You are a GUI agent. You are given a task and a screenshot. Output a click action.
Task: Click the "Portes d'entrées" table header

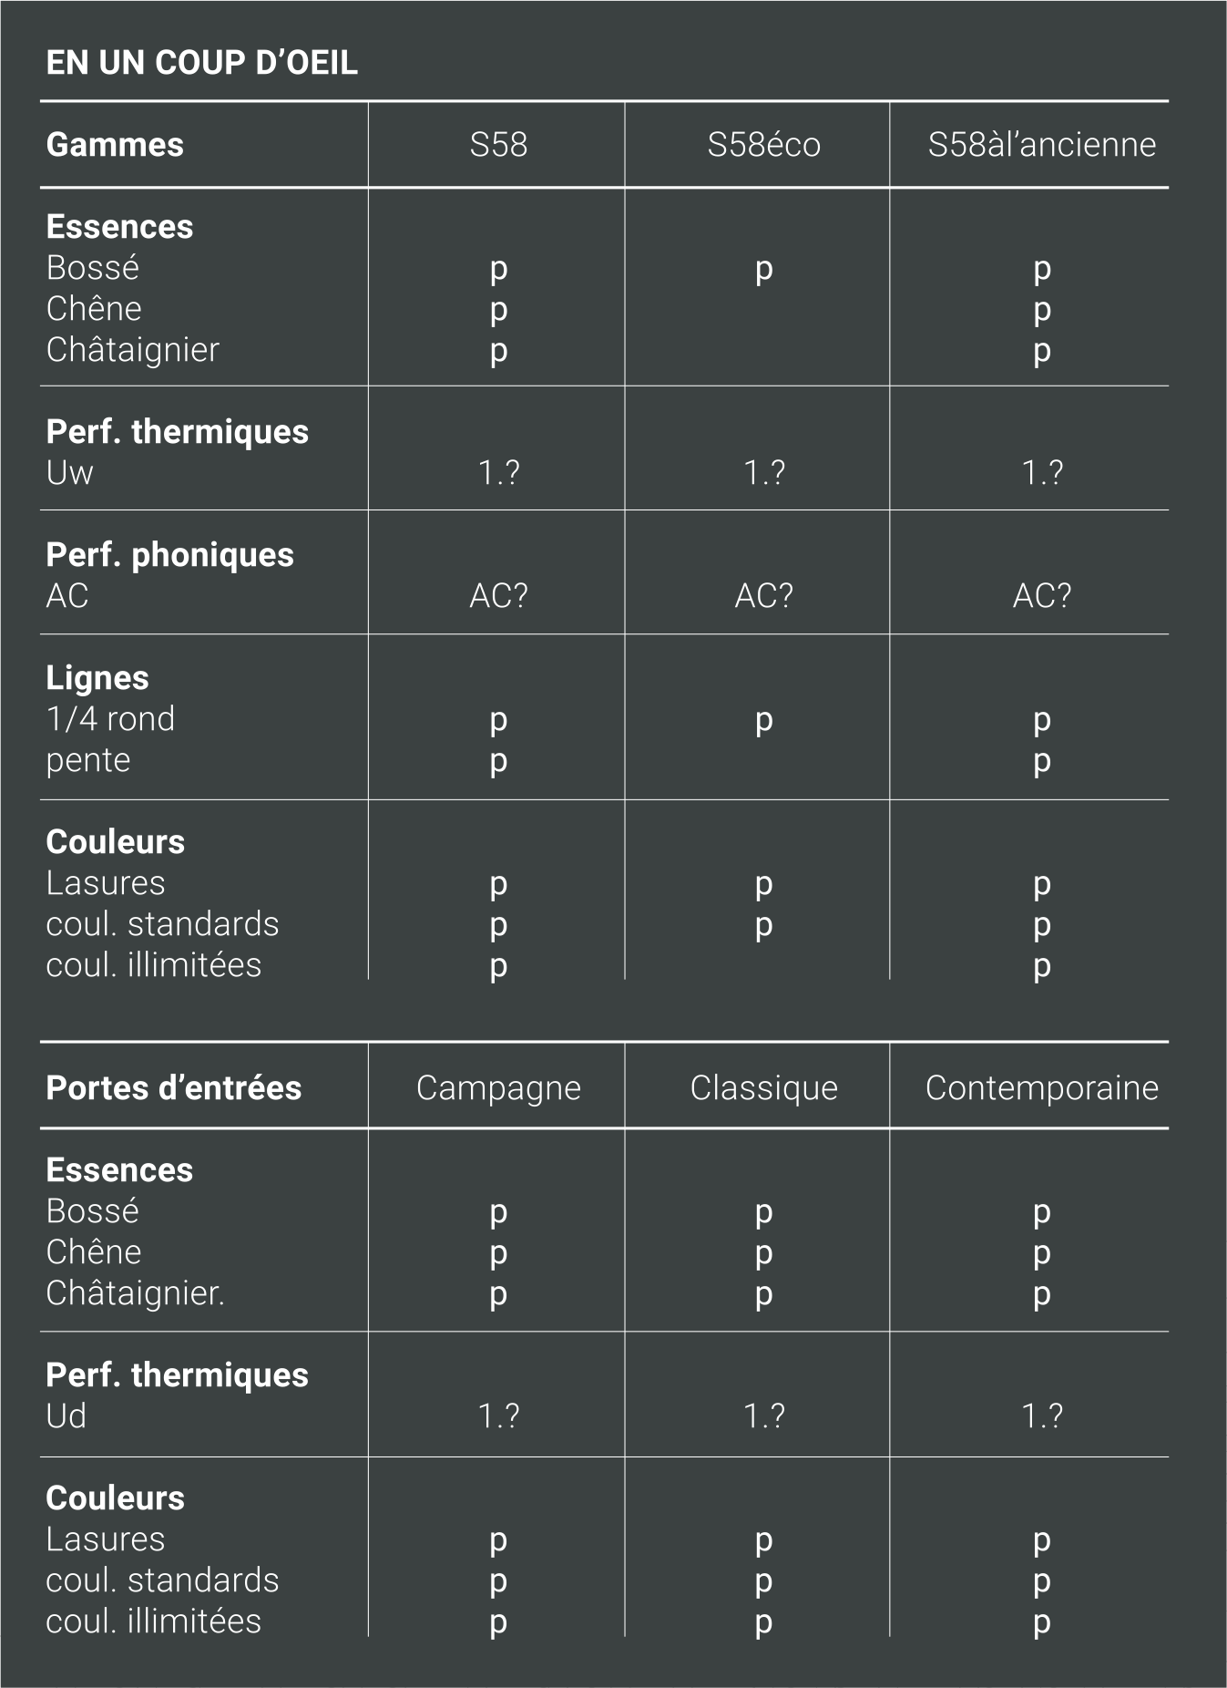(x=173, y=1087)
